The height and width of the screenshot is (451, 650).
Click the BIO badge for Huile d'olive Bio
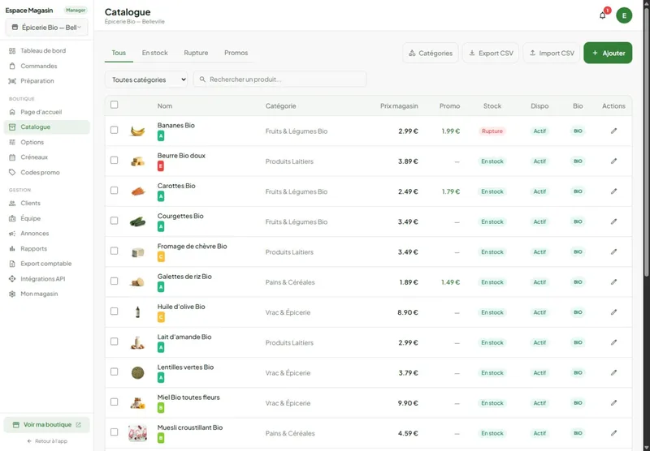[578, 312]
